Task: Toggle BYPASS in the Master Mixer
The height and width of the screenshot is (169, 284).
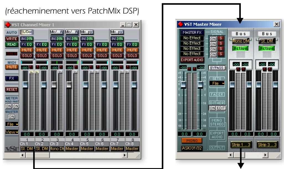Action: [216, 68]
